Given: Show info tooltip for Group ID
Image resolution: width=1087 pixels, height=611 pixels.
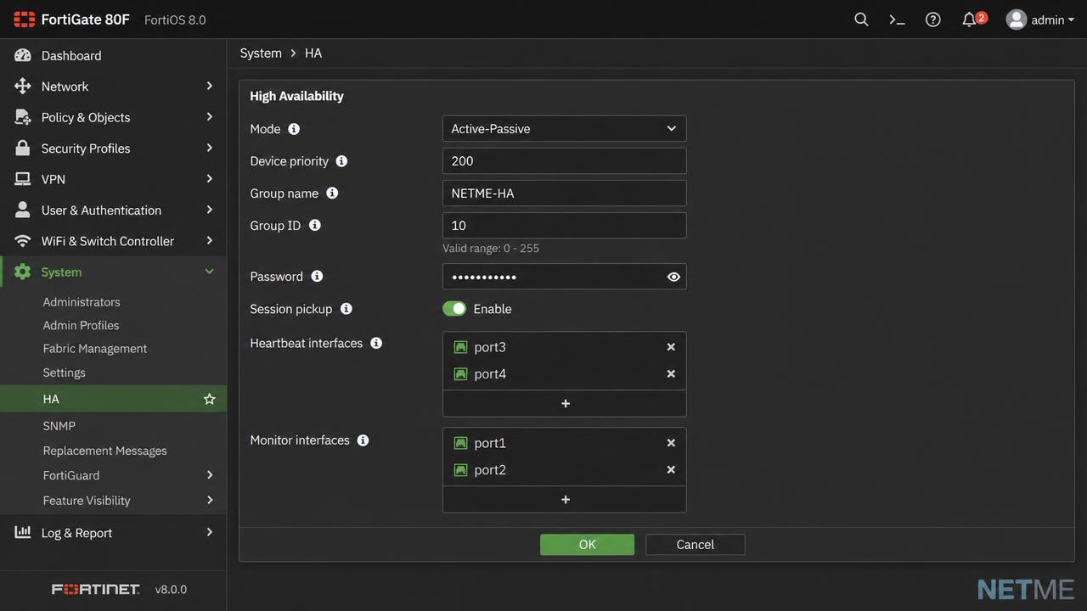Looking at the screenshot, I should [314, 226].
